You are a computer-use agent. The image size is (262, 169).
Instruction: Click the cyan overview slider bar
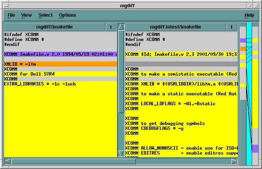pyautogui.click(x=249, y=93)
